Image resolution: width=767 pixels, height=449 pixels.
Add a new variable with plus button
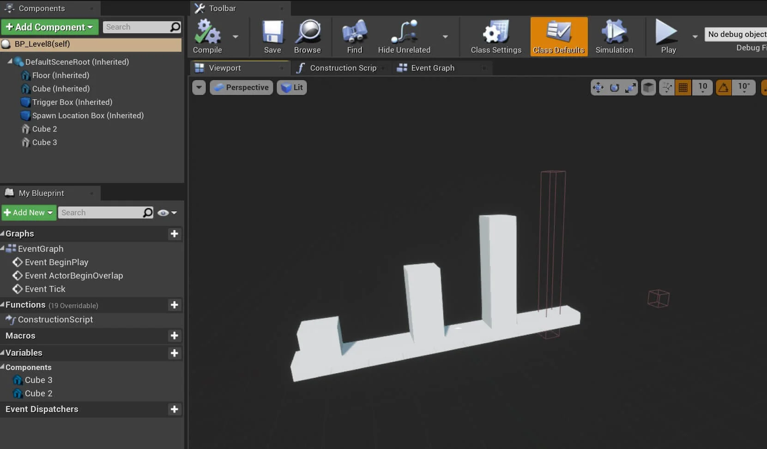(174, 353)
